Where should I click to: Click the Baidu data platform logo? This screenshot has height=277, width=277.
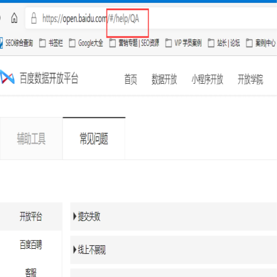click(x=7, y=76)
